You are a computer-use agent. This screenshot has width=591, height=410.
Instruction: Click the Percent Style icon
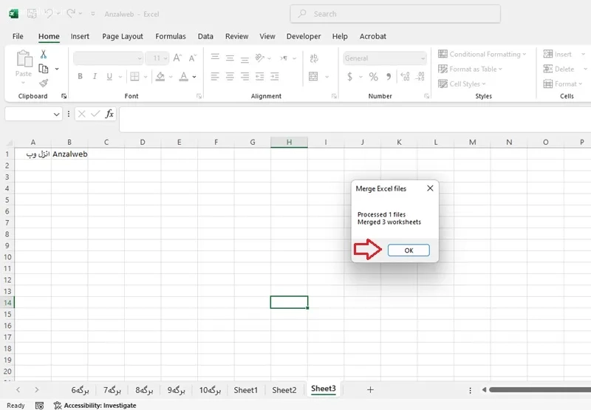(373, 77)
